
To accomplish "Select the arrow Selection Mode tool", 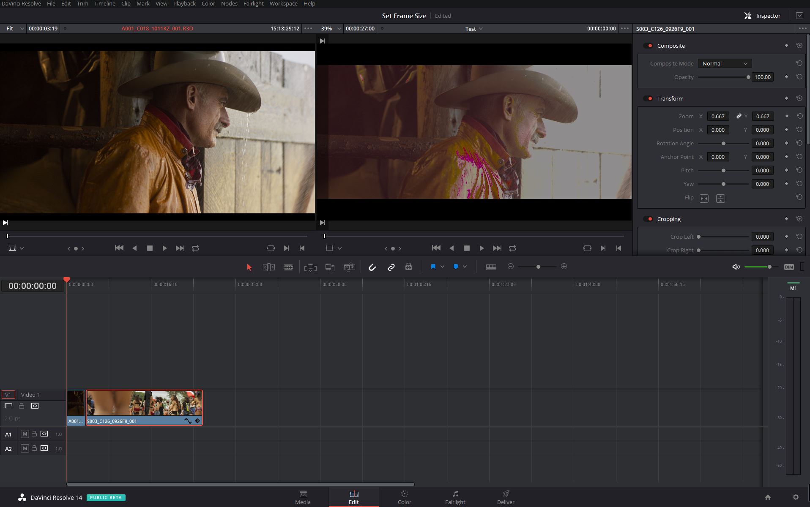I will 249,267.
